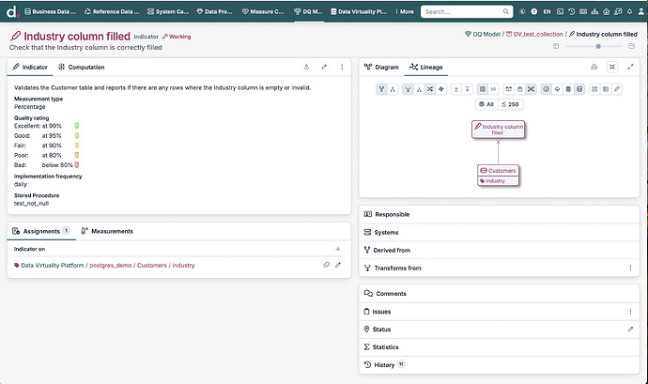Toggle the last database cylinder lineage filter
Screen dimensions: 648x384
[x=579, y=89]
